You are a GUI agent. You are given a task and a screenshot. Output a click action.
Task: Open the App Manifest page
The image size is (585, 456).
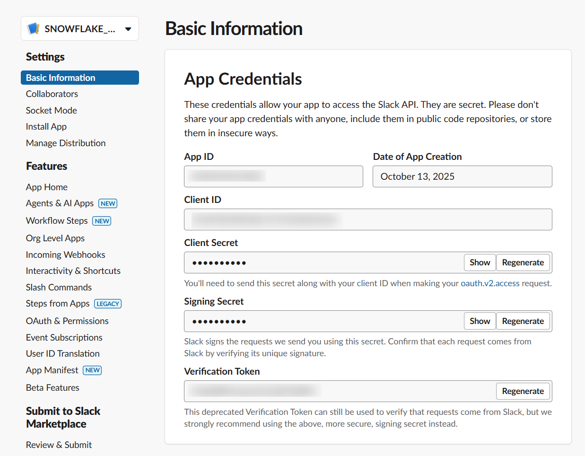click(52, 370)
